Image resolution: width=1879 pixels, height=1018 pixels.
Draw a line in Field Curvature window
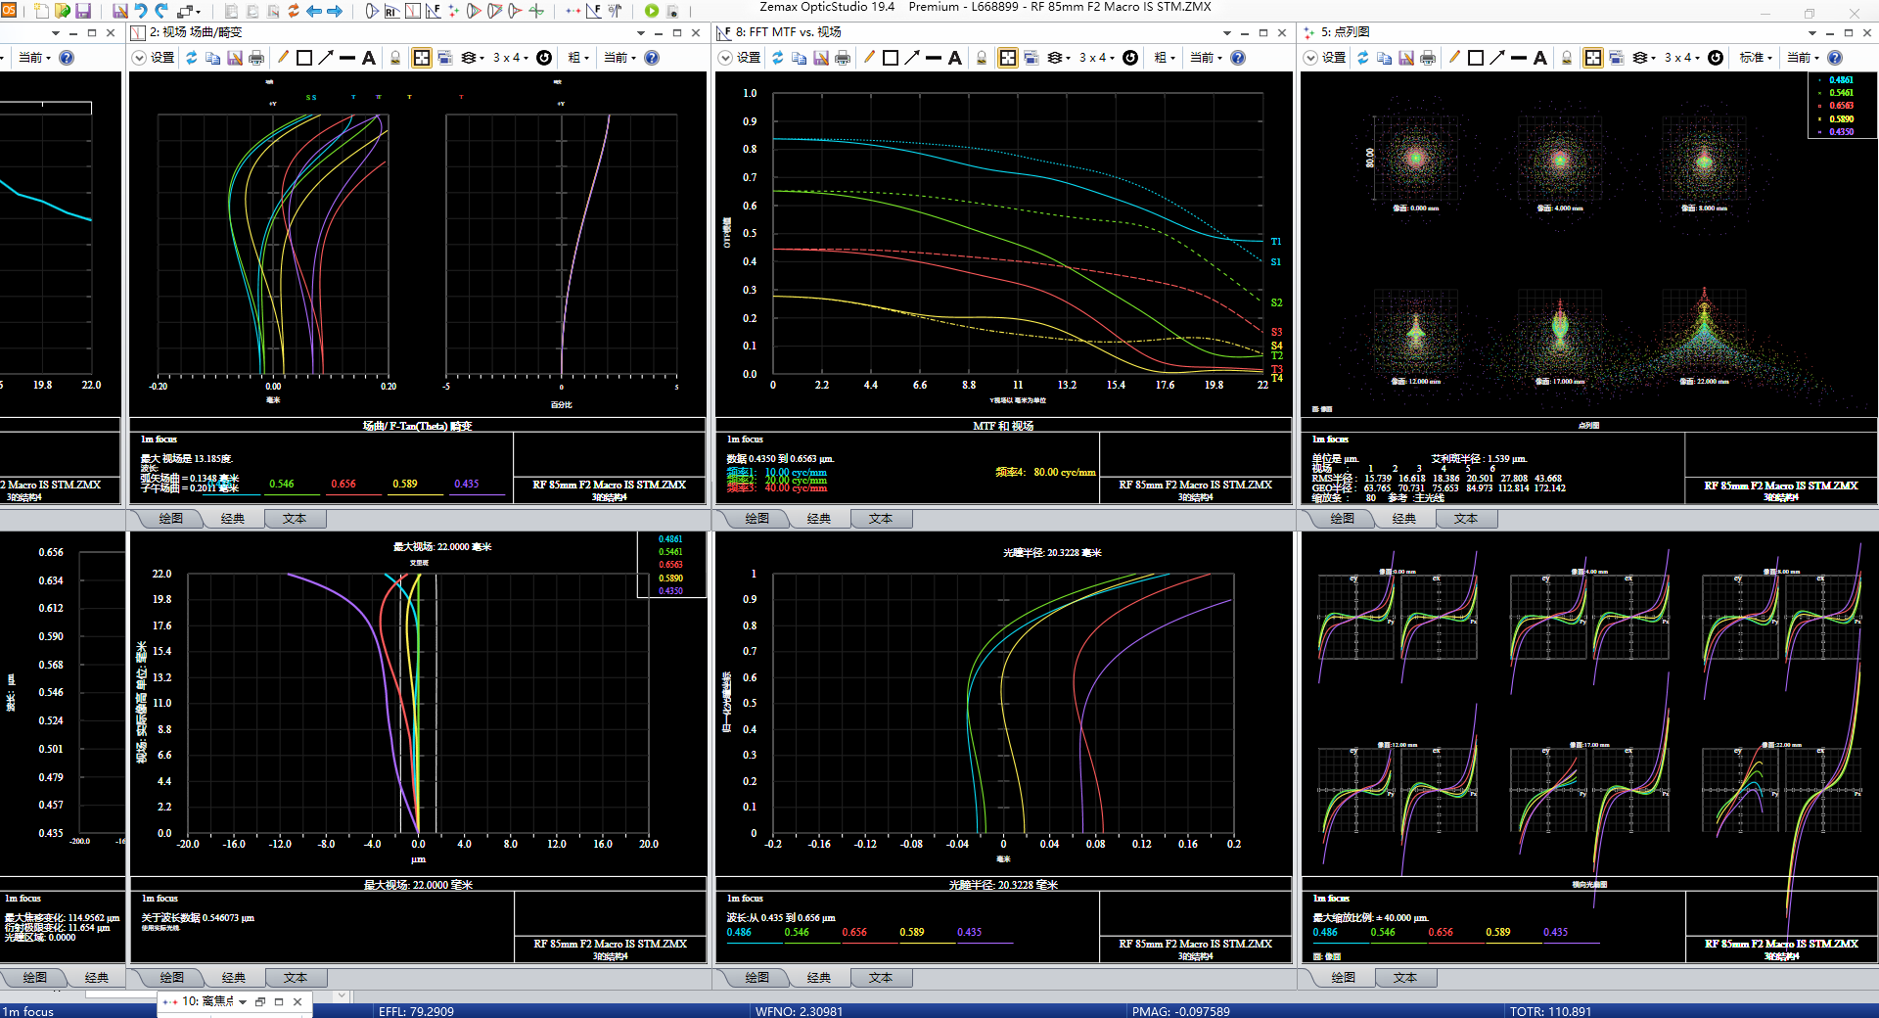click(x=347, y=58)
